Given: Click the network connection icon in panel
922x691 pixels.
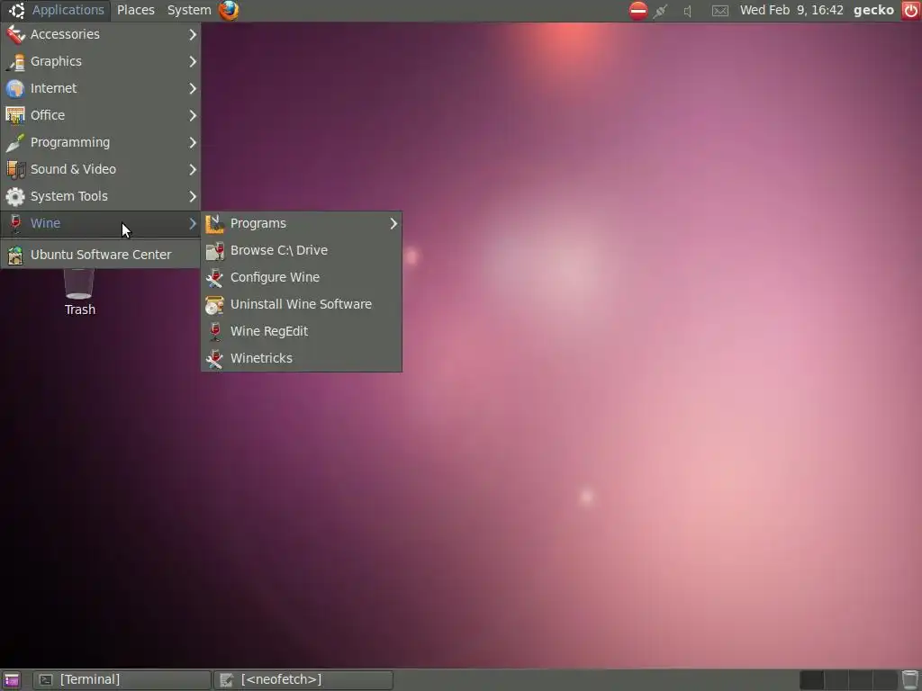Looking at the screenshot, I should point(660,11).
